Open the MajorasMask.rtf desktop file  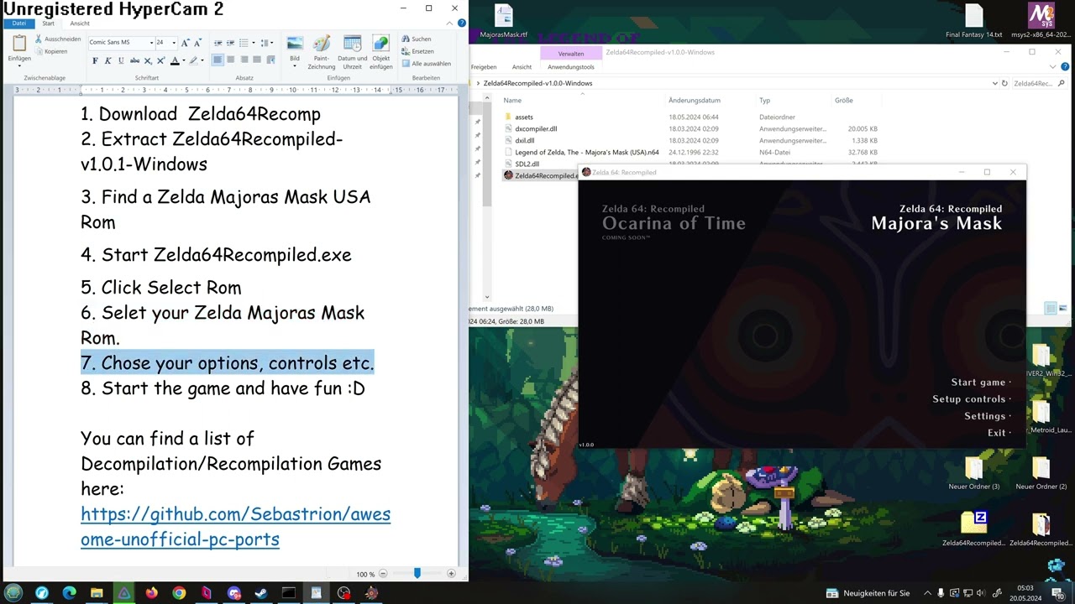pos(504,21)
